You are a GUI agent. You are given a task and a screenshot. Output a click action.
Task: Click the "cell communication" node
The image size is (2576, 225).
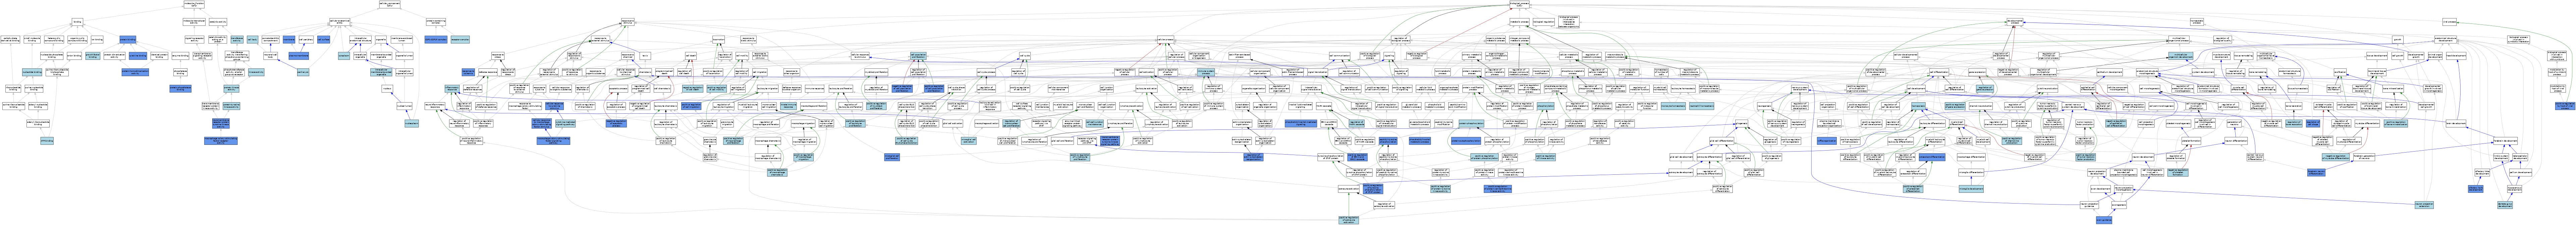click(x=1340, y=56)
